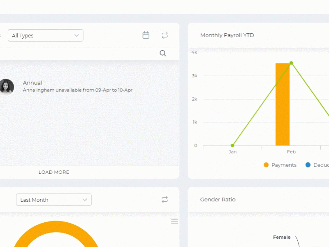This screenshot has height=247, width=329.
Task: Click the Feb axis label
Action: [291, 151]
